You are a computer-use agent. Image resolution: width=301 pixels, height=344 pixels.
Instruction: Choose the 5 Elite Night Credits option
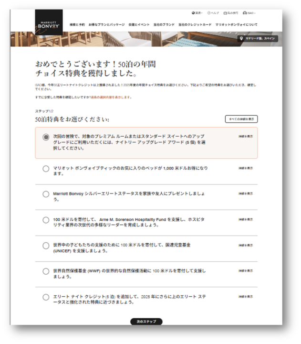(46, 297)
